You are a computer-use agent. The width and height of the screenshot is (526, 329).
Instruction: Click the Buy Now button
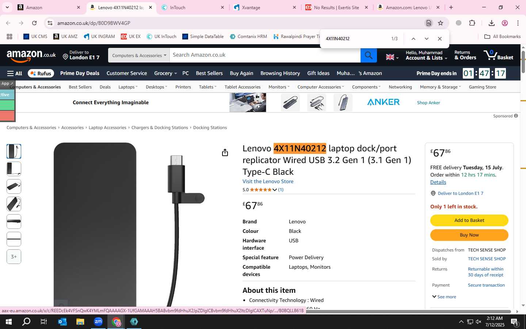pos(469,235)
